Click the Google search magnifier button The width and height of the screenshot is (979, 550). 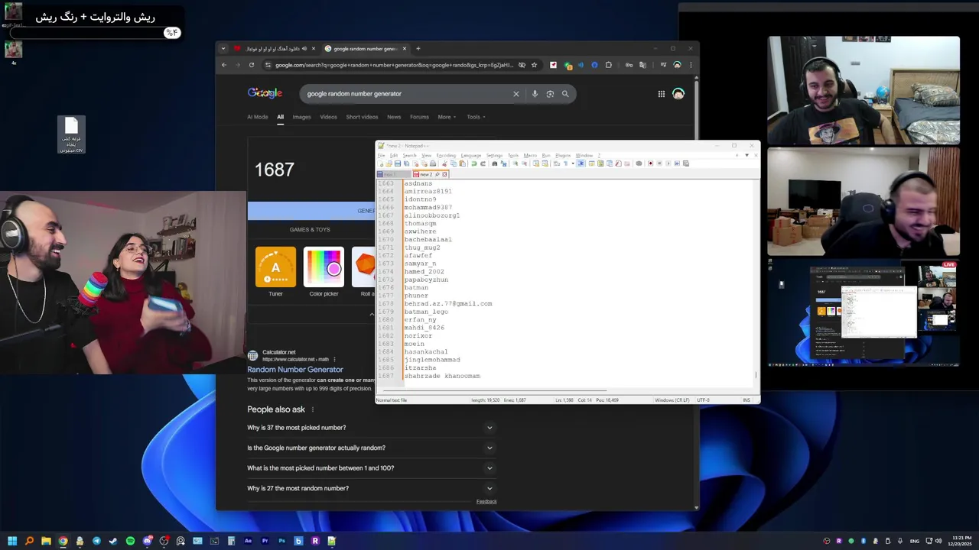(565, 94)
